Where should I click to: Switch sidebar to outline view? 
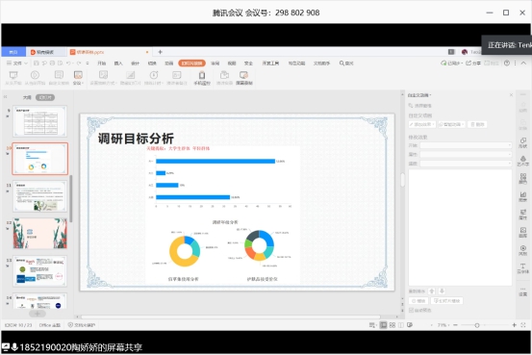27,97
